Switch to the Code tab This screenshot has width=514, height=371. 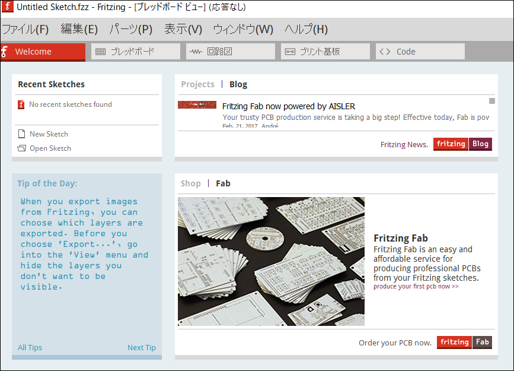[420, 52]
